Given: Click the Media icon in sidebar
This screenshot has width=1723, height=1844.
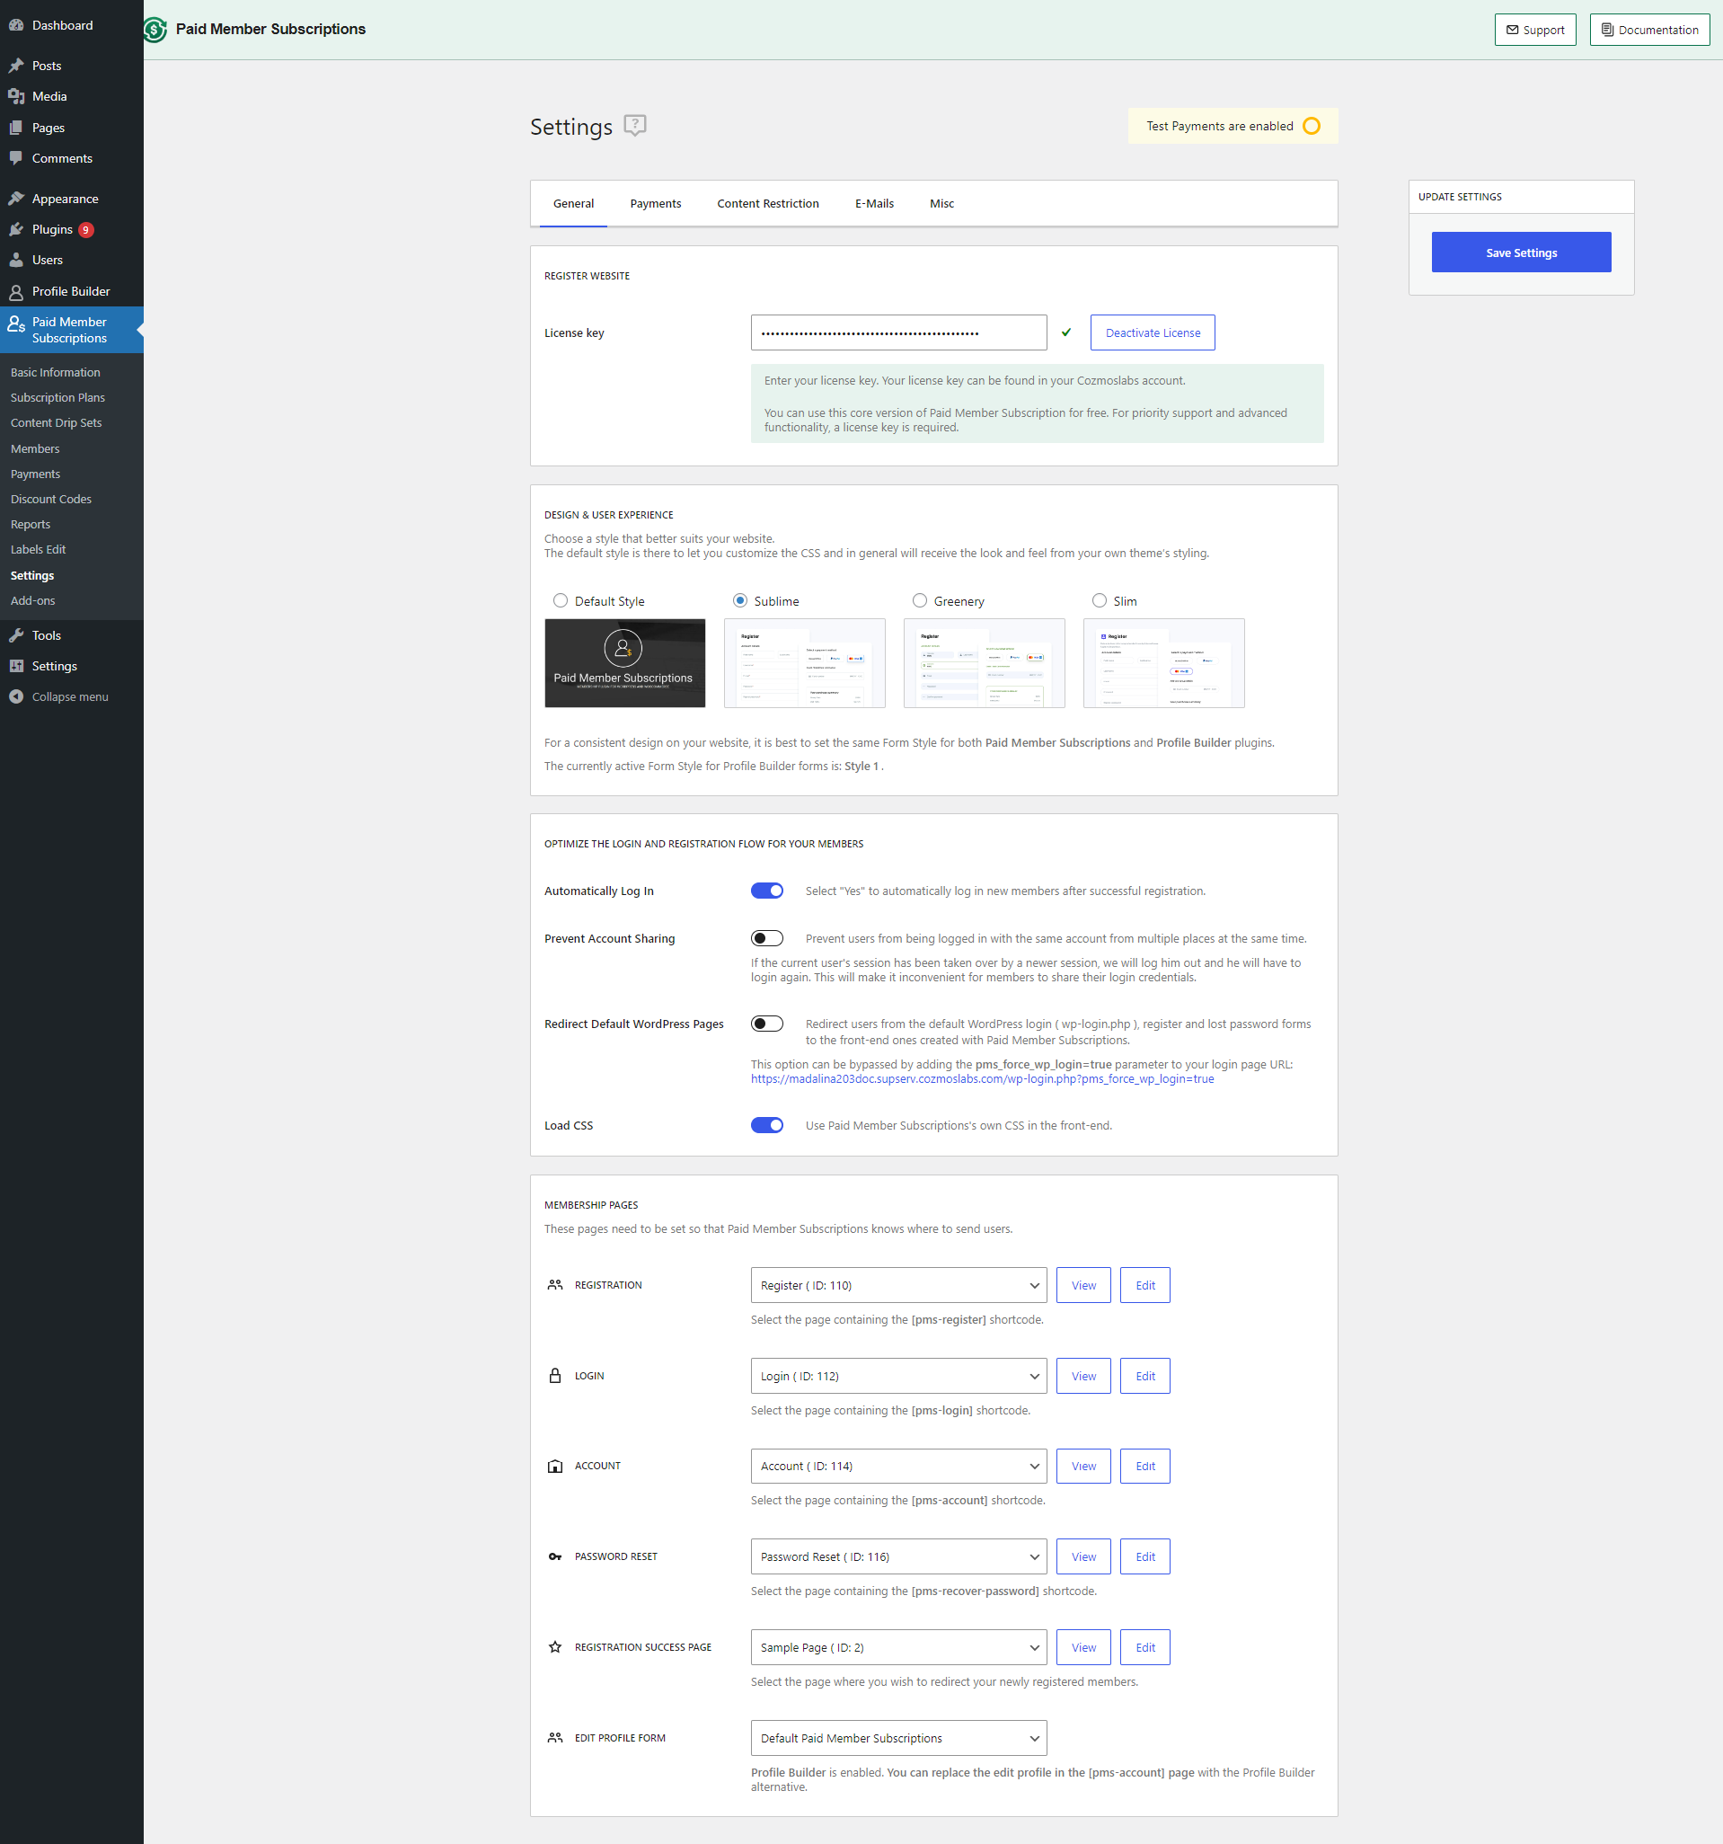Looking at the screenshot, I should (x=16, y=96).
